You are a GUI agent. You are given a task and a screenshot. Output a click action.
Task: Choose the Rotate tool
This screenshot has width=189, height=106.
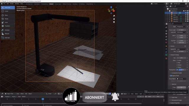tap(8, 19)
